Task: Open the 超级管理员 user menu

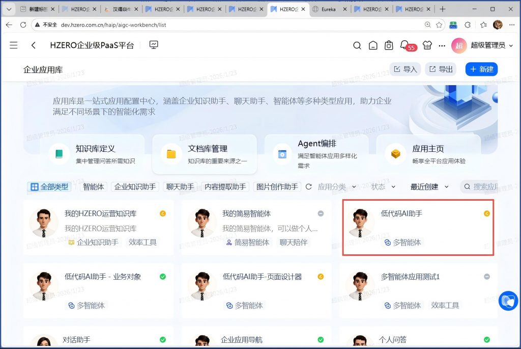Action: tap(482, 45)
